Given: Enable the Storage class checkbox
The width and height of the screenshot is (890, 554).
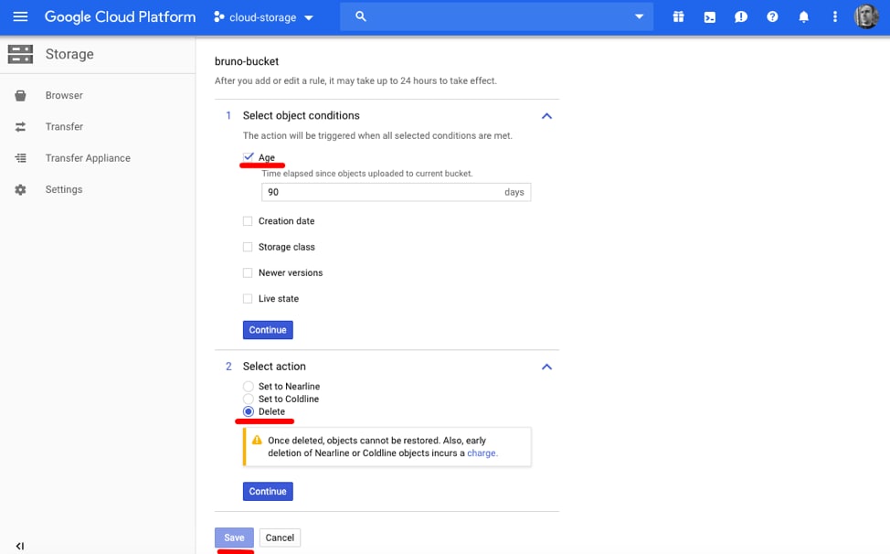Looking at the screenshot, I should (x=248, y=247).
